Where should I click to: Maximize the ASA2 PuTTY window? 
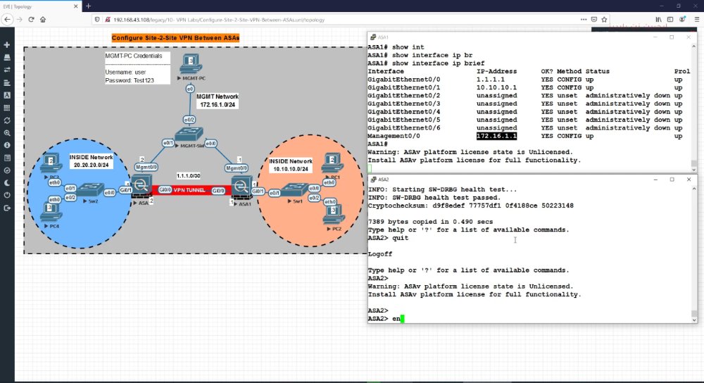click(672, 179)
